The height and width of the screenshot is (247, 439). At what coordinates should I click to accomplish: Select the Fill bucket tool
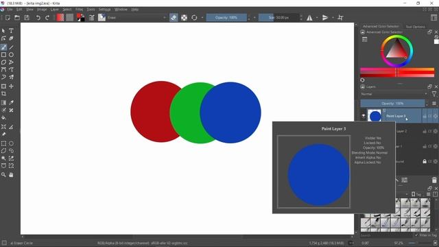point(3,117)
